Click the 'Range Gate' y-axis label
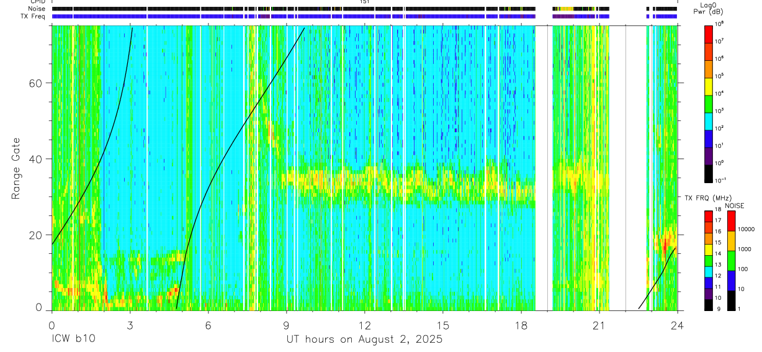The height and width of the screenshot is (352, 762). coord(16,168)
